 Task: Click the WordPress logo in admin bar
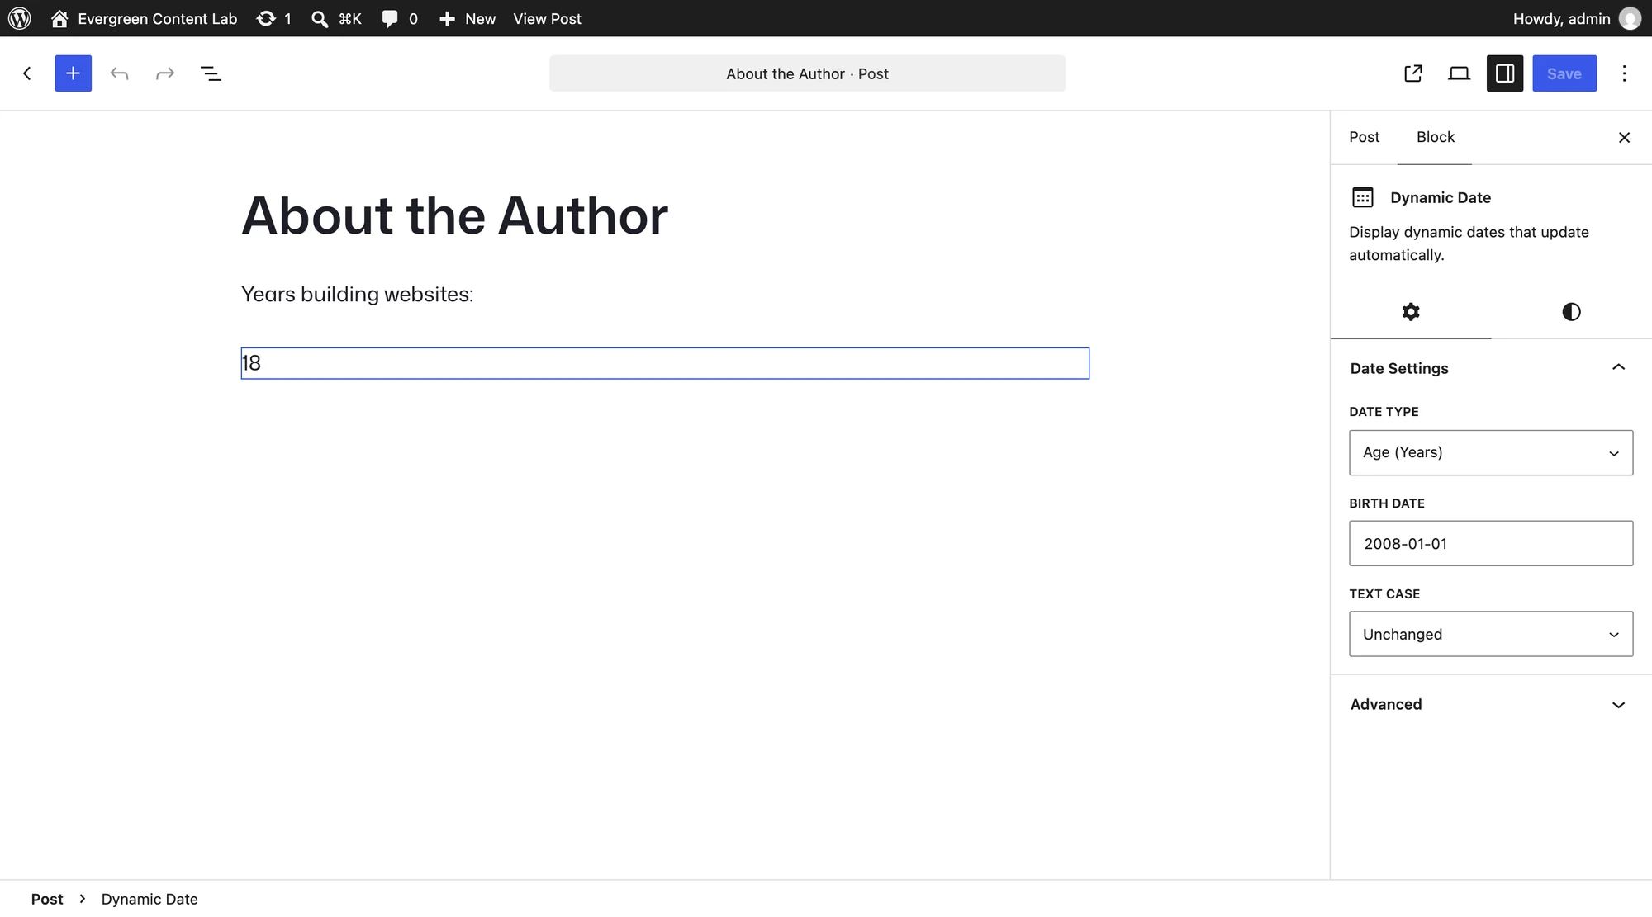(20, 18)
